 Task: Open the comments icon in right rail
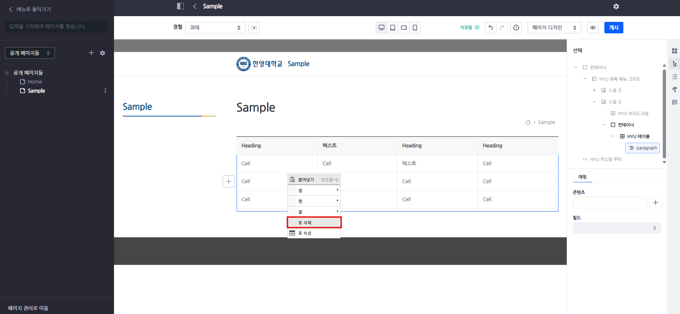click(x=674, y=102)
